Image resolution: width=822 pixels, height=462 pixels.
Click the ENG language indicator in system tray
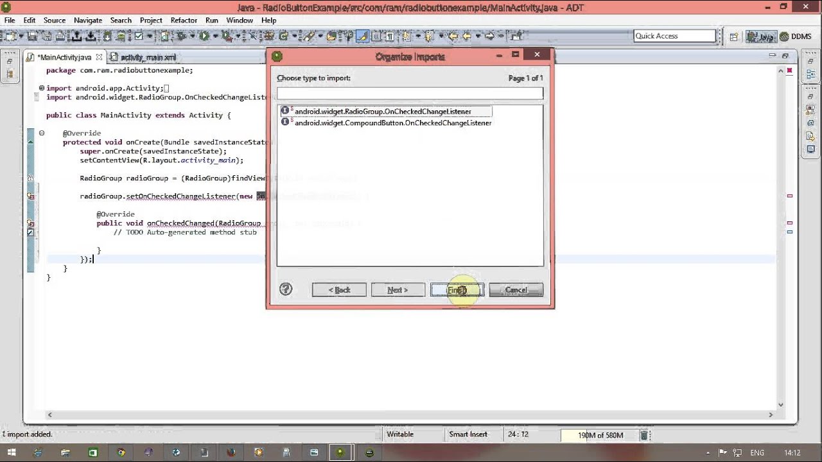[758, 452]
